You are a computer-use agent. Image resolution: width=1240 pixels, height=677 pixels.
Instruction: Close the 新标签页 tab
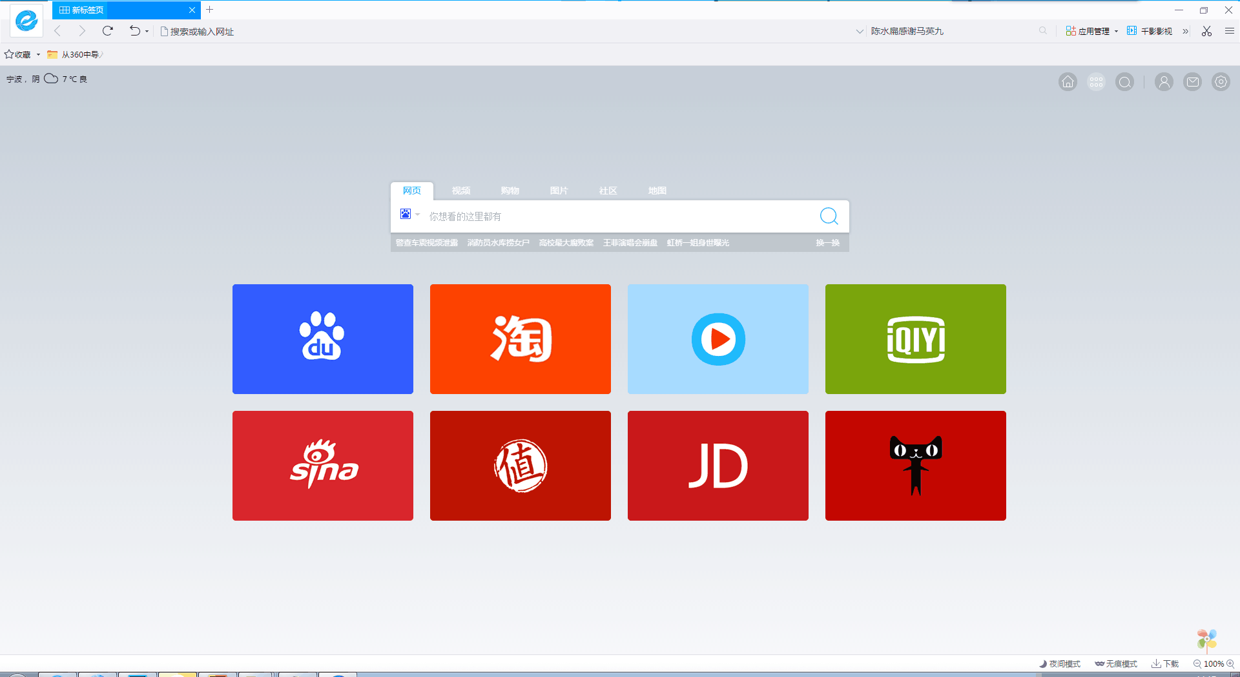[x=192, y=10]
